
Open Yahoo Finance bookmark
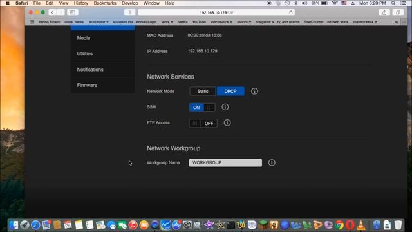[x=61, y=22]
